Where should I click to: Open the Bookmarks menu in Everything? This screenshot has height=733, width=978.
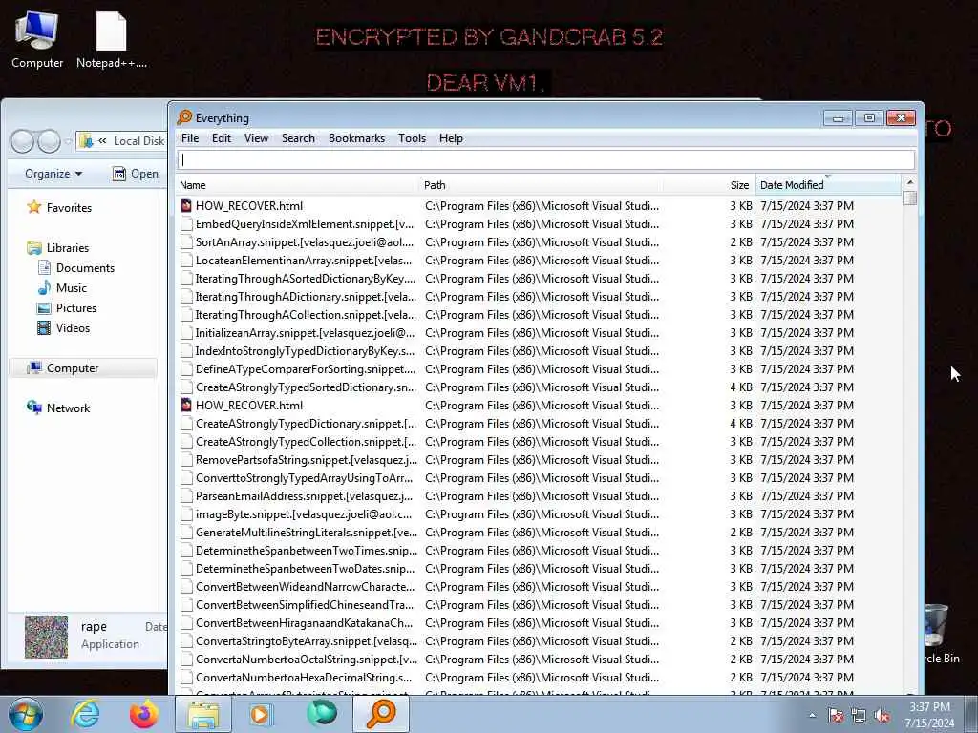click(356, 138)
